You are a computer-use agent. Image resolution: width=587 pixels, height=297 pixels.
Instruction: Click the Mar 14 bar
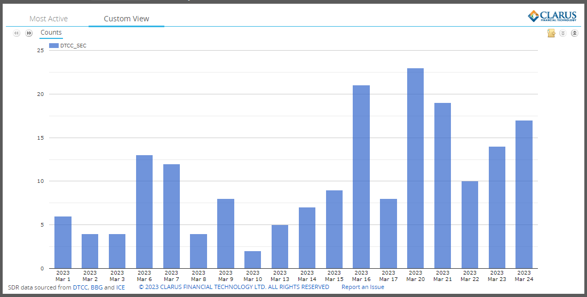click(307, 238)
